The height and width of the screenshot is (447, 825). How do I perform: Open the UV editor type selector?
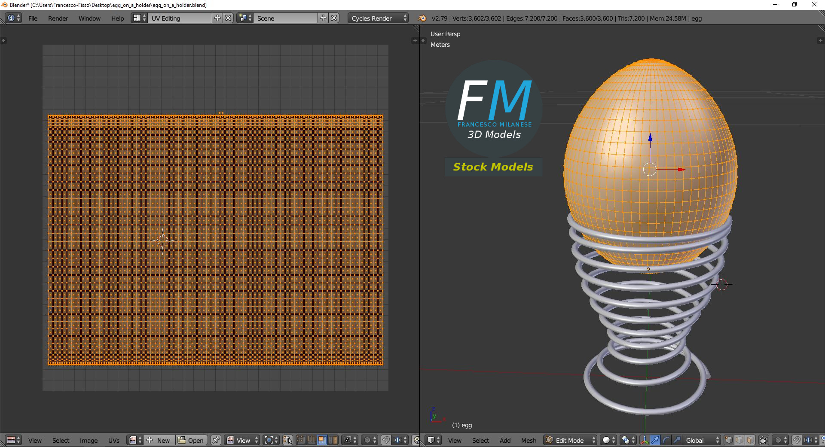[x=13, y=440]
